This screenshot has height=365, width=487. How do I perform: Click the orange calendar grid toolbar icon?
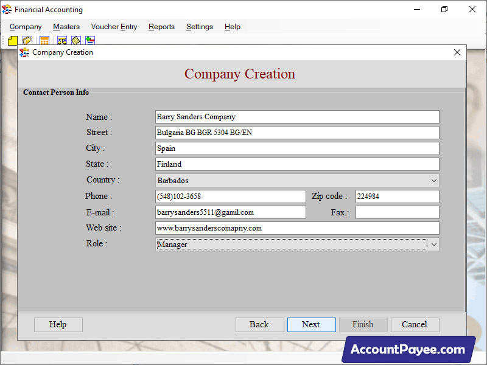coord(44,41)
